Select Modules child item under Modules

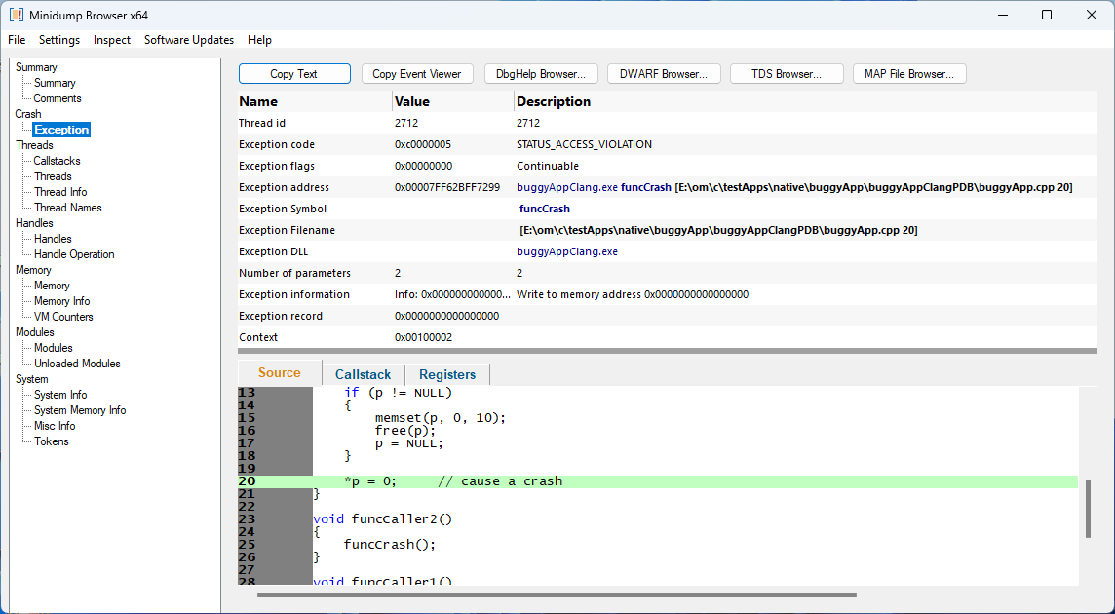coord(54,348)
